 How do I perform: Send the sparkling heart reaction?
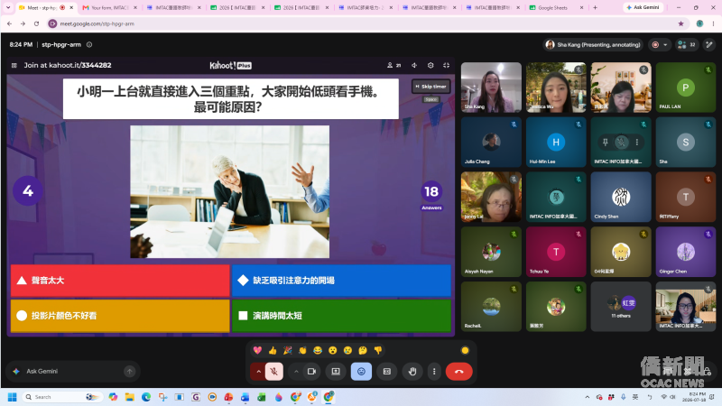pos(257,350)
